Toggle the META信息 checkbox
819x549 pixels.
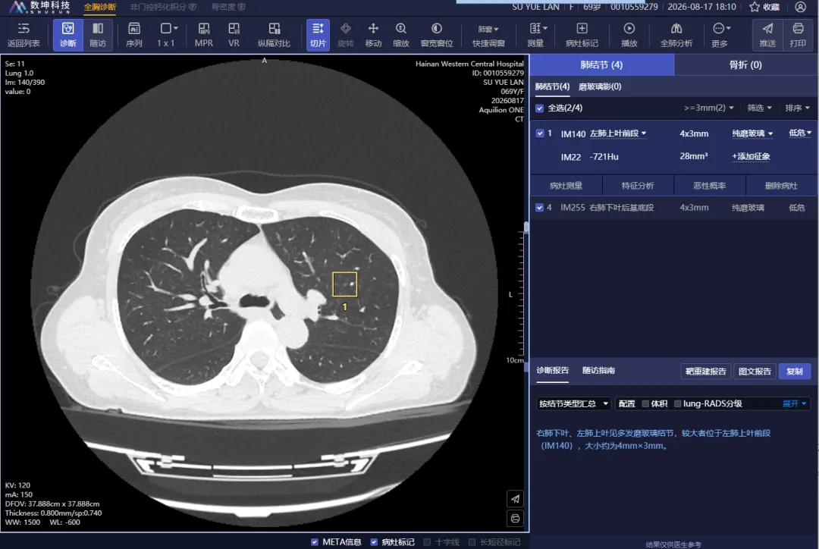point(315,542)
